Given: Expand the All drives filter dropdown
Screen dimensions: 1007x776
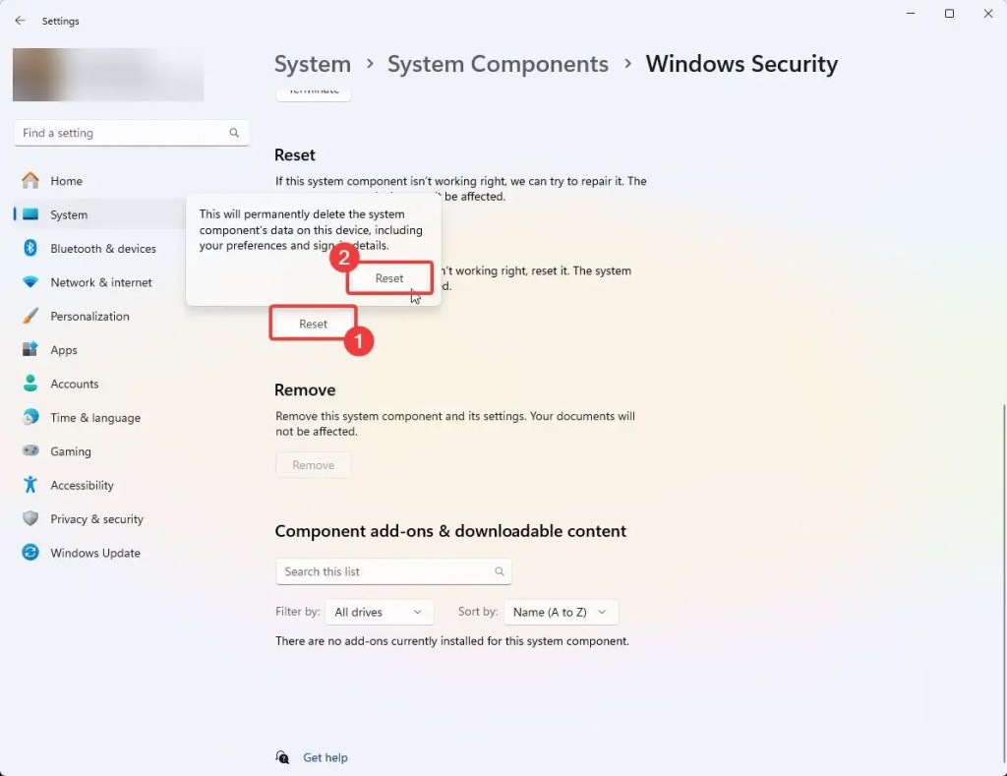Looking at the screenshot, I should 379,612.
